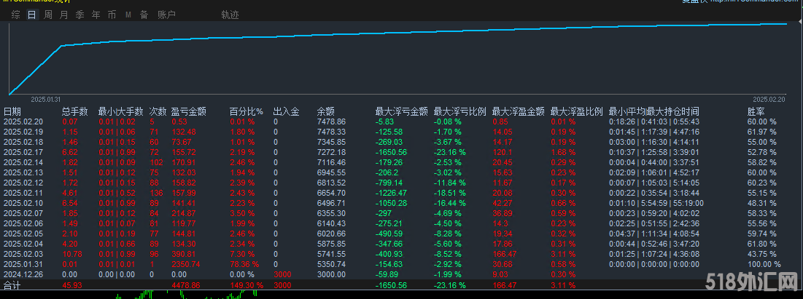Open the 轨迹 track tab

click(230, 15)
